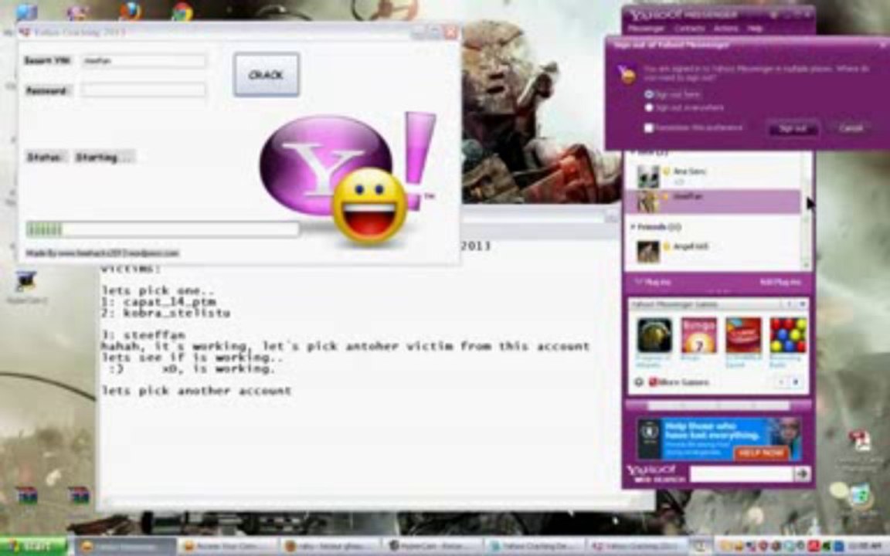Collapse the Plug-ins section
The image size is (890, 556).
[x=639, y=282]
